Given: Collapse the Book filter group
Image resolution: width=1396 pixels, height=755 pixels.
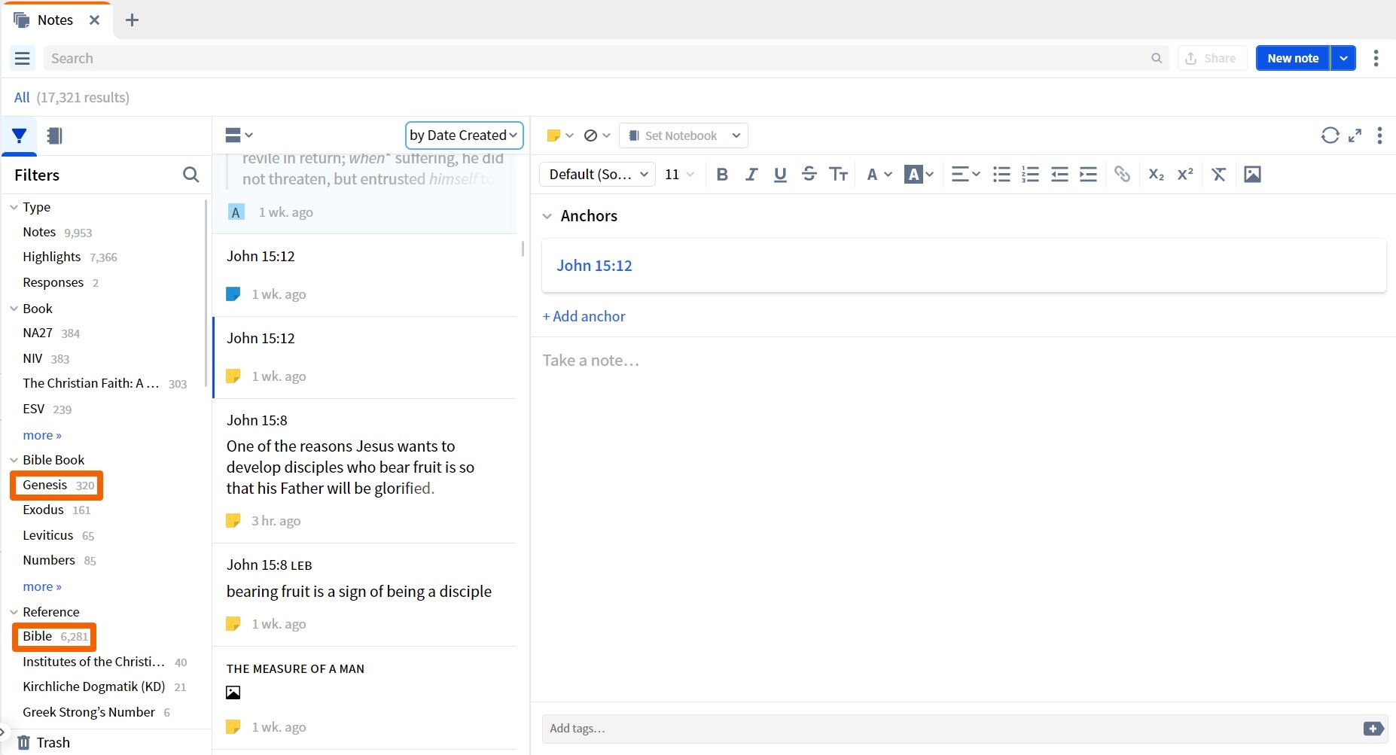Looking at the screenshot, I should (14, 309).
